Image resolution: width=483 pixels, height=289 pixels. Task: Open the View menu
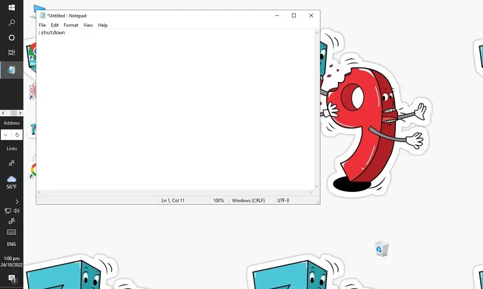[x=88, y=25]
